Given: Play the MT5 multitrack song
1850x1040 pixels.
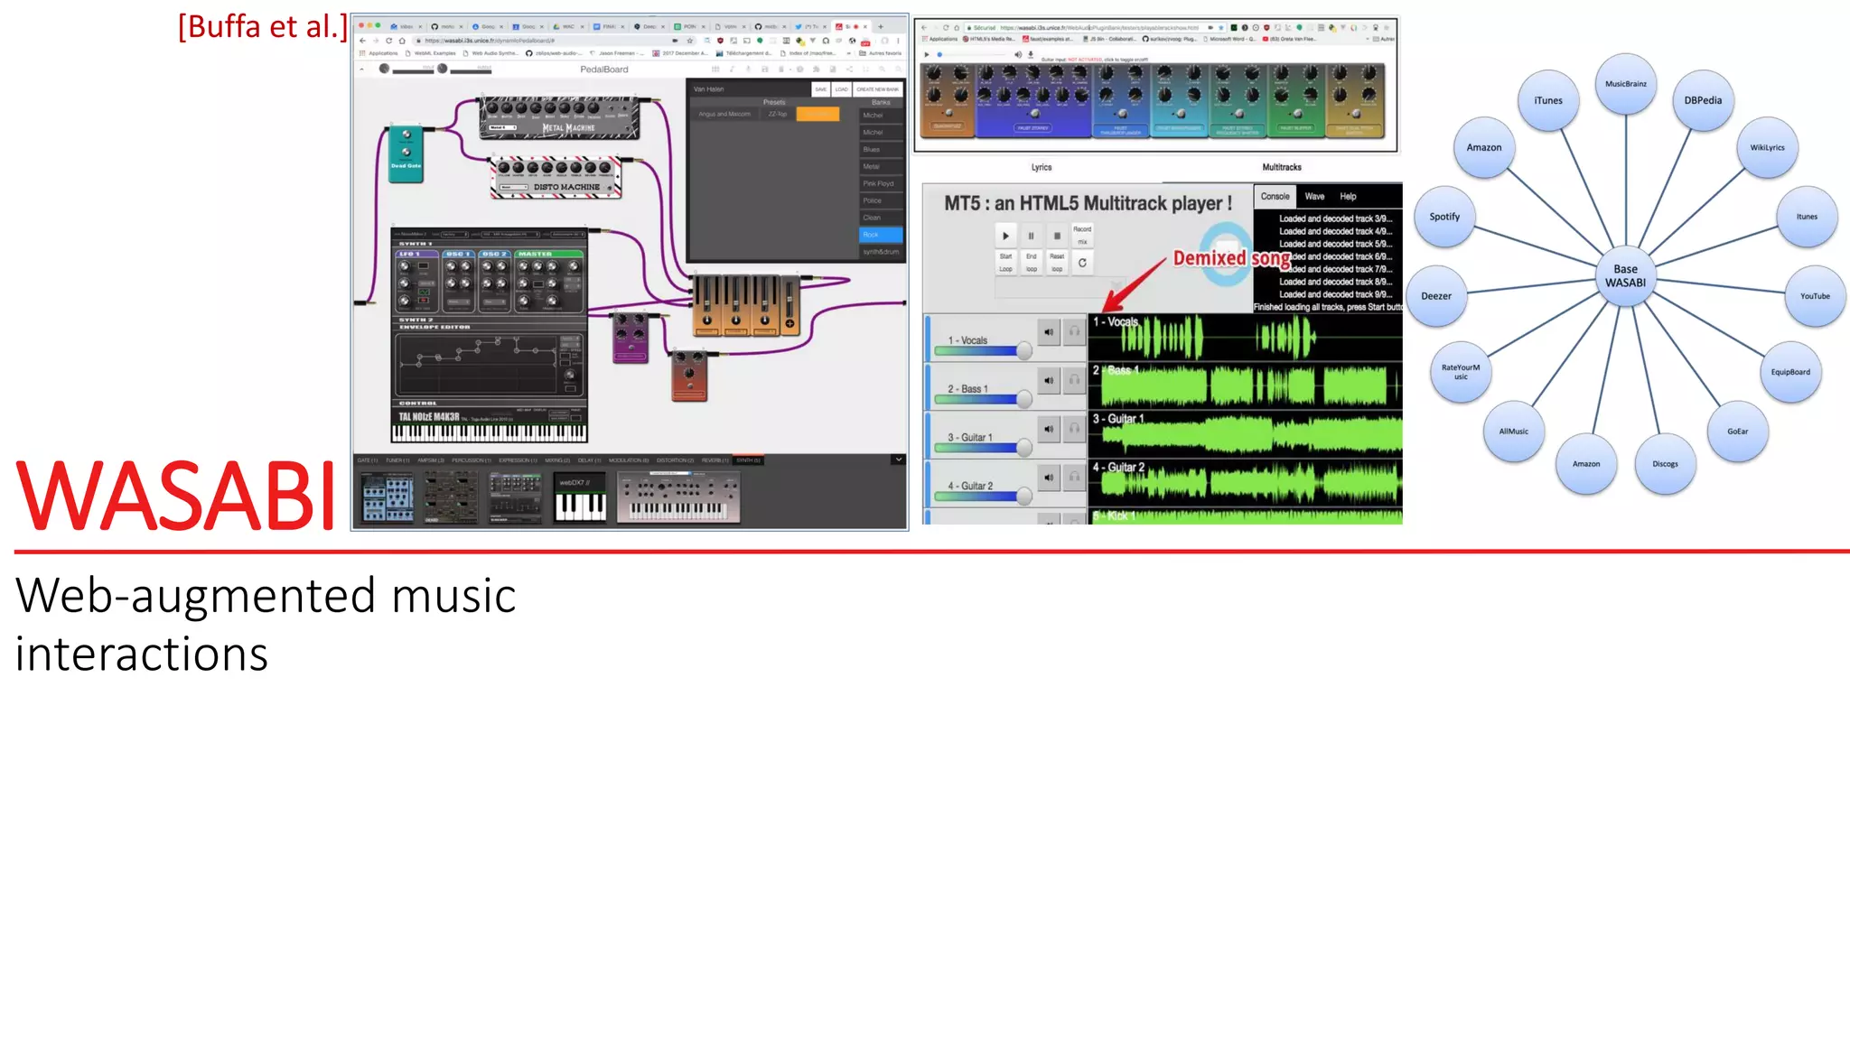Looking at the screenshot, I should coord(1005,236).
